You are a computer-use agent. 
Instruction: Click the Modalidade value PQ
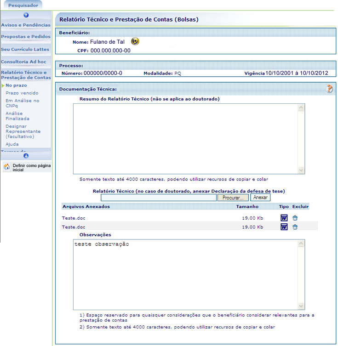coord(178,73)
